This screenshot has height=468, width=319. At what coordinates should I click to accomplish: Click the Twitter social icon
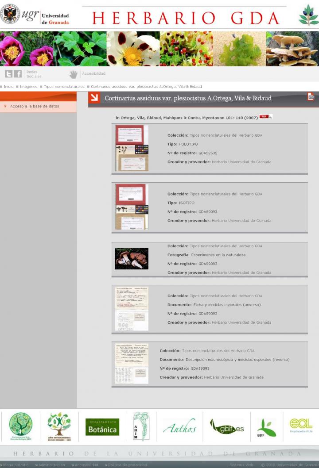(x=8, y=74)
